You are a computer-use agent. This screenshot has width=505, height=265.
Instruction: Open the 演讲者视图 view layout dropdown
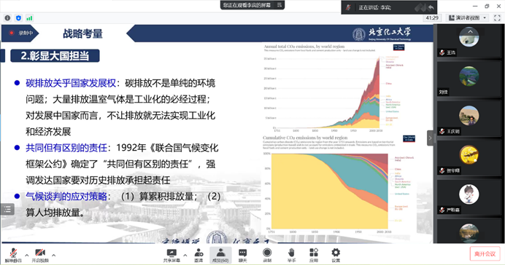(x=468, y=17)
